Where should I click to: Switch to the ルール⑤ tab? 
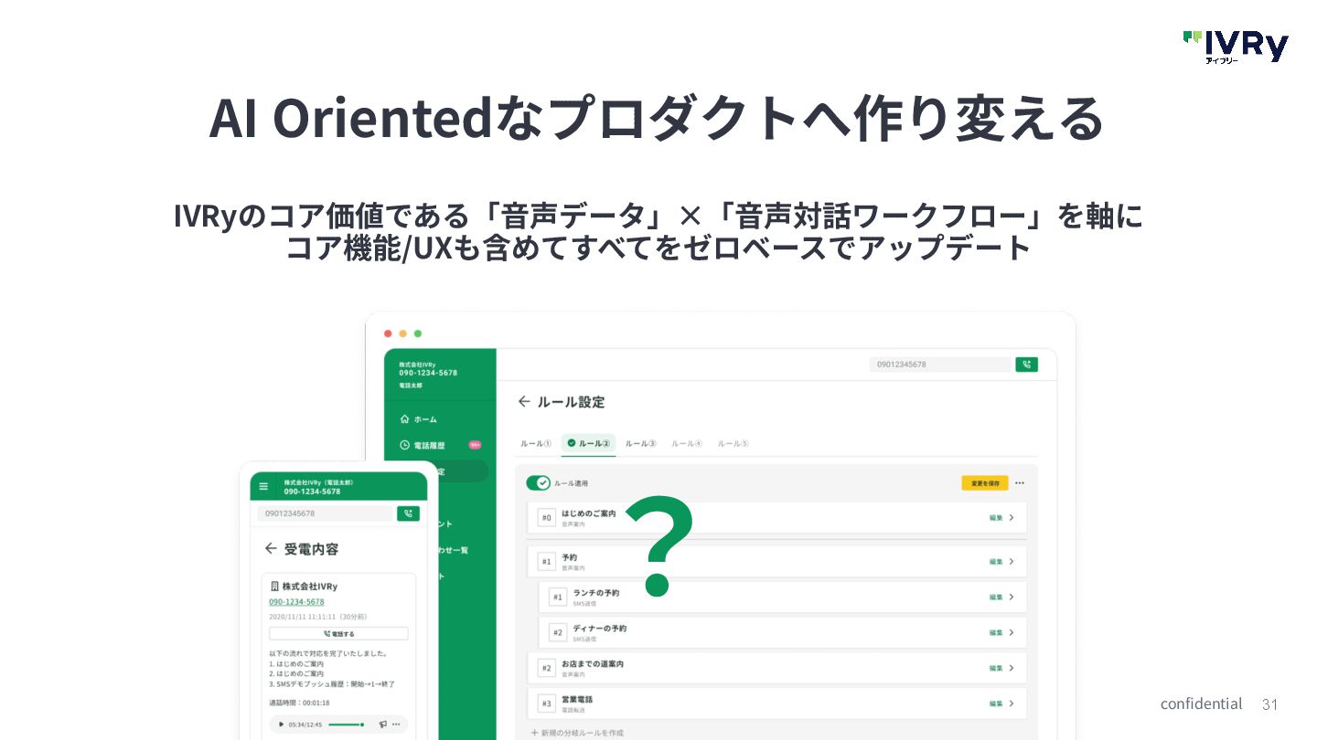pyautogui.click(x=733, y=443)
